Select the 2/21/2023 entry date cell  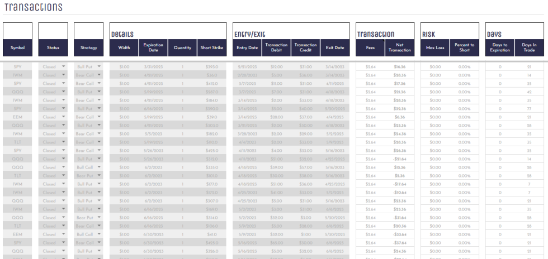point(247,66)
